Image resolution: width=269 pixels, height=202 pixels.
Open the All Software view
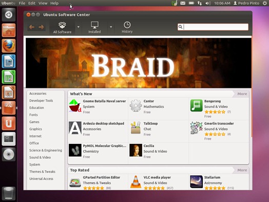(62, 27)
